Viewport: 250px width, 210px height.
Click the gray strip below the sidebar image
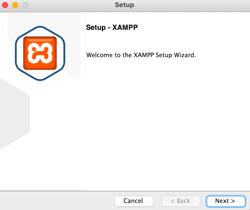coord(40,190)
